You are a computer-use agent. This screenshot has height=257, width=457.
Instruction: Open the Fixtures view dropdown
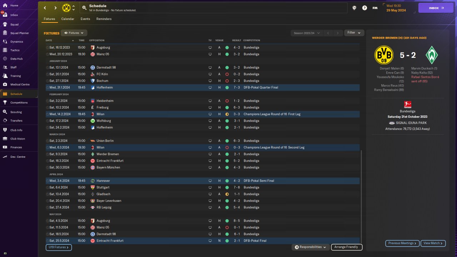[74, 33]
